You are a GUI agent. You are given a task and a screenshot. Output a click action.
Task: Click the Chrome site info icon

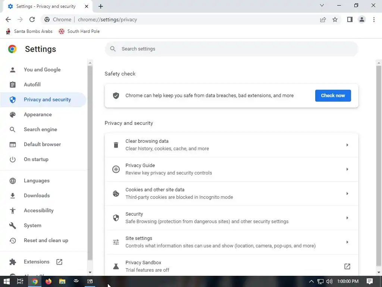47,19
